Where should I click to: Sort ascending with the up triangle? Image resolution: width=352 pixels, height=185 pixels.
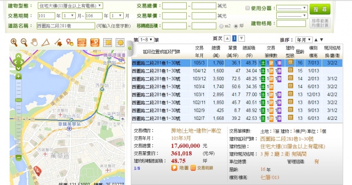316,40
